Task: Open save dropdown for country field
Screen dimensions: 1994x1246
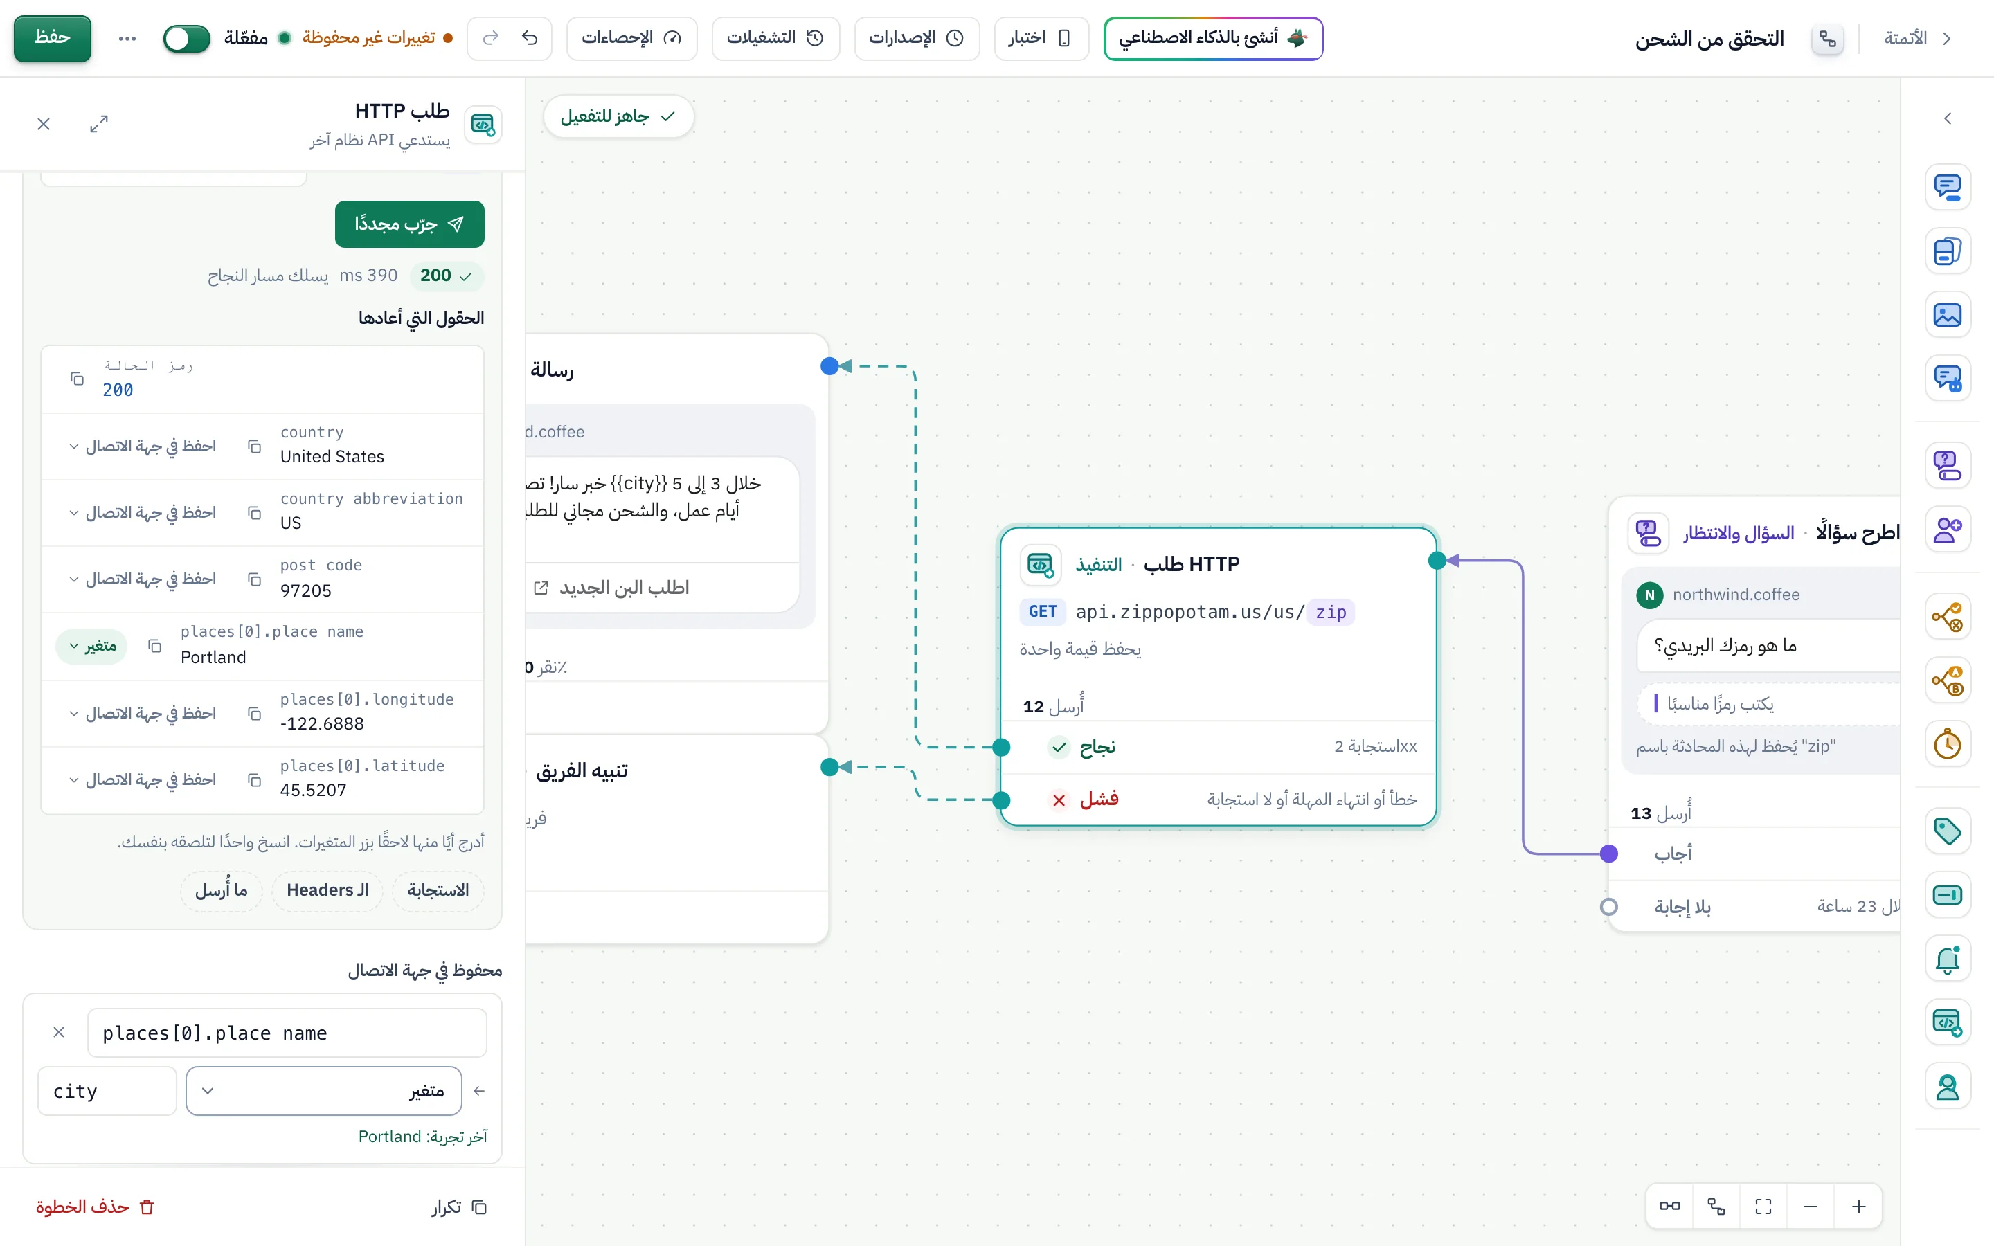Action: pyautogui.click(x=143, y=446)
